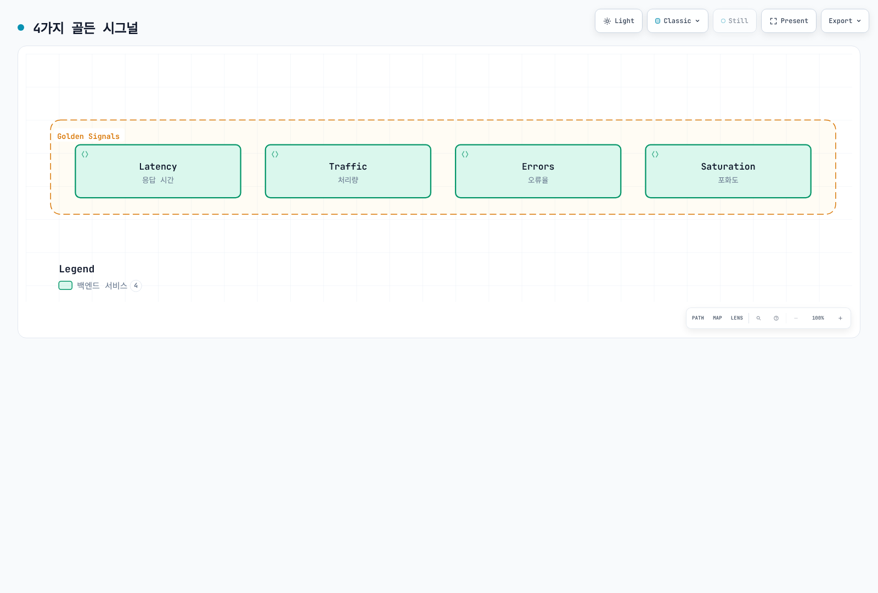Switch to LENS mode
Screen dimensions: 878x593
(737, 318)
